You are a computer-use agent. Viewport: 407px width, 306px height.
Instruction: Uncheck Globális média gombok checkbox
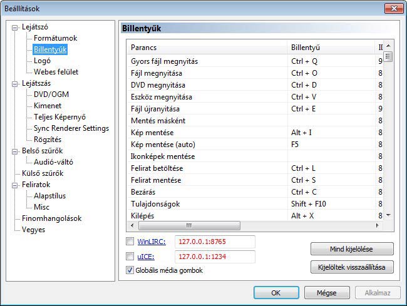130,270
